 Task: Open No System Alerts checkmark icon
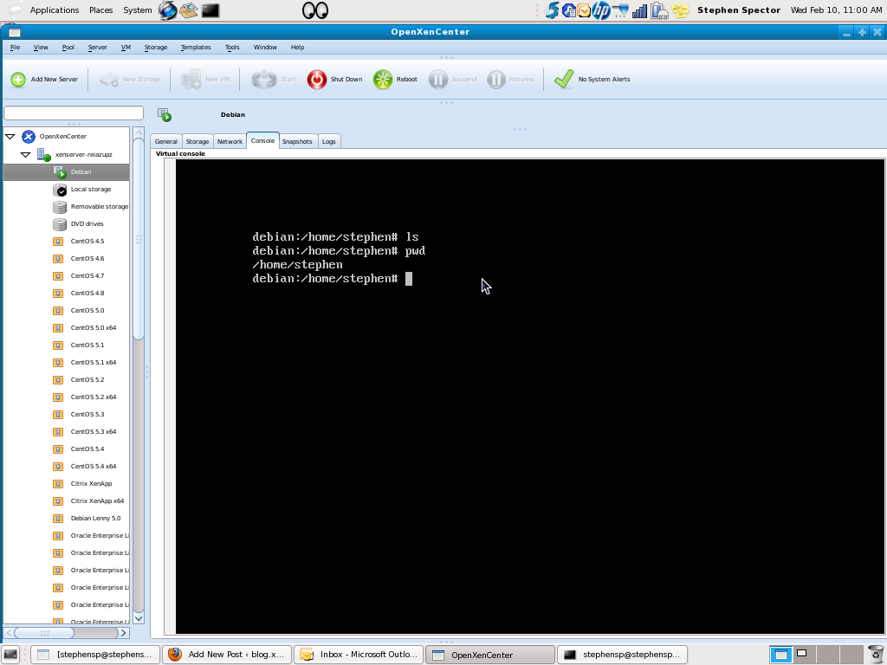tap(564, 80)
